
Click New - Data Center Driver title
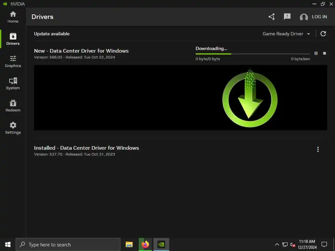tap(81, 51)
